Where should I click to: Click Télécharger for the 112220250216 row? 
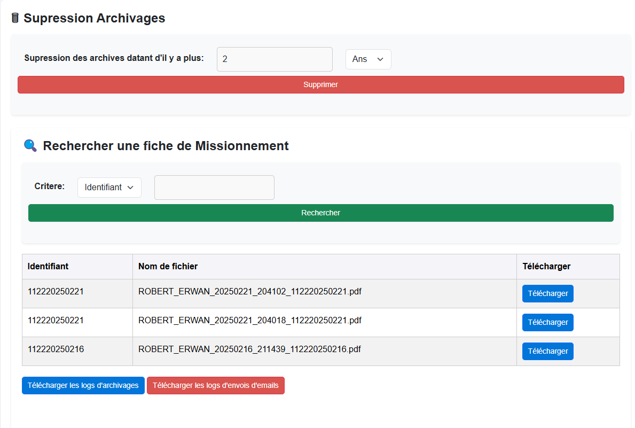(x=547, y=351)
